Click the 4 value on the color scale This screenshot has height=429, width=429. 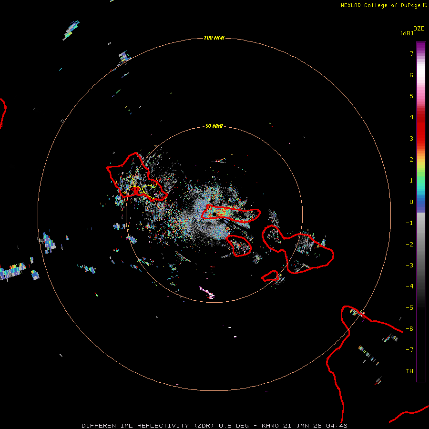(x=411, y=117)
